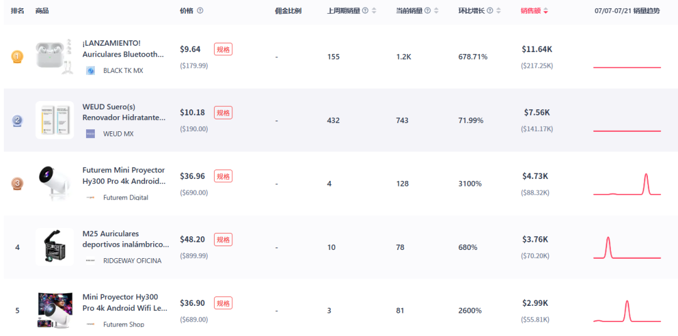Click the bronze rank 3 medal icon
Viewport: 678px width, 336px height.
pos(18,183)
